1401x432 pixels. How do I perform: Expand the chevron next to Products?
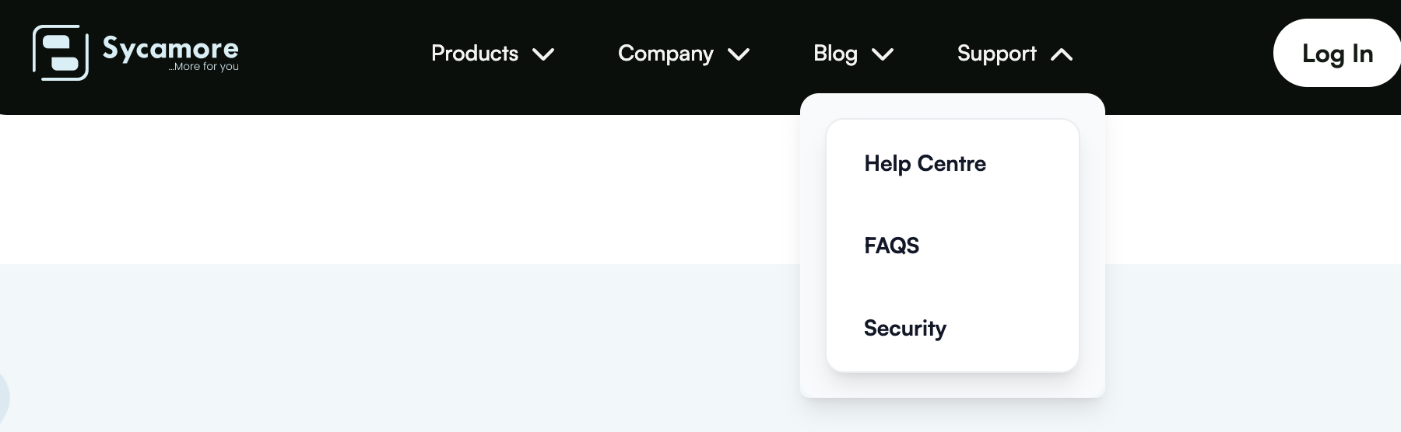[x=543, y=54]
